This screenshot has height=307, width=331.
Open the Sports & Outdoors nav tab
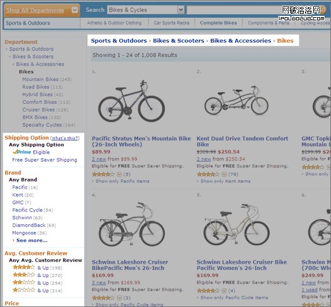coord(28,23)
